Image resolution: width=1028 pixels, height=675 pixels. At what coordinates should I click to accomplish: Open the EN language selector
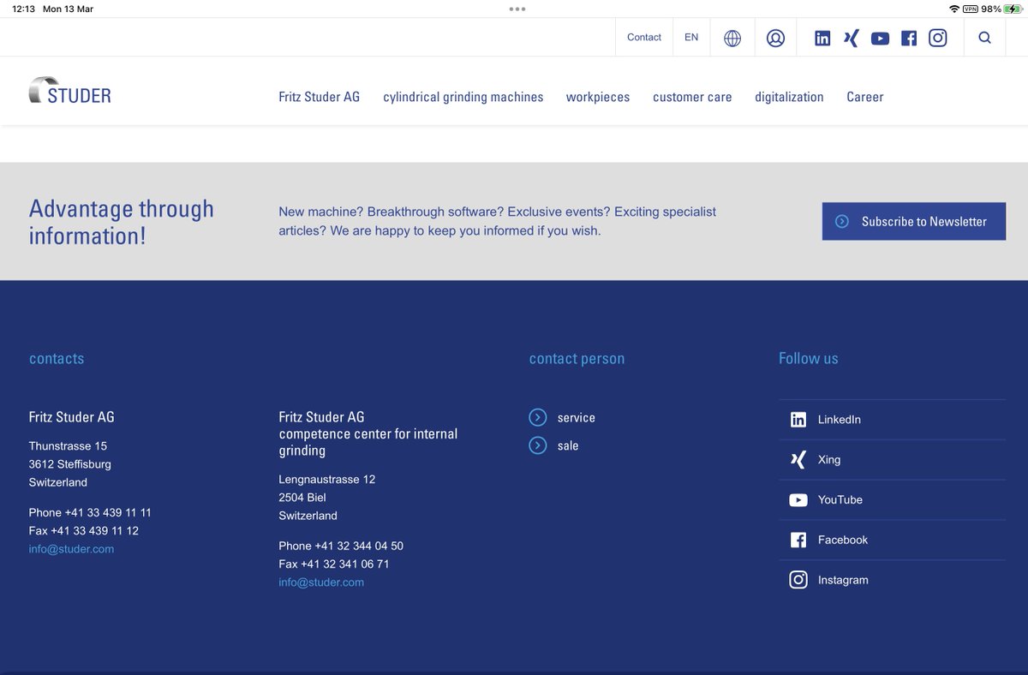(691, 38)
